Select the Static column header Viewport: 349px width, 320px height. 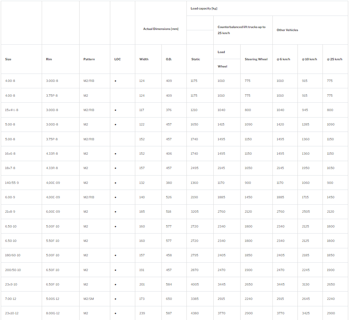(196, 59)
